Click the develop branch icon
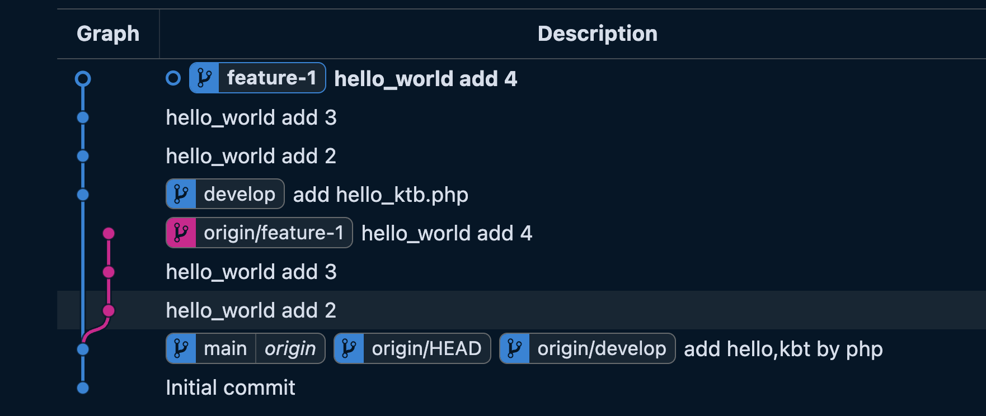 [181, 194]
